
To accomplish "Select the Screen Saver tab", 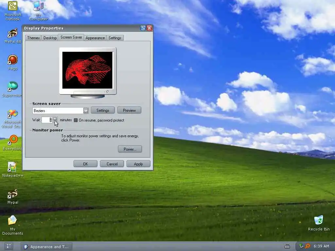I will click(x=71, y=37).
